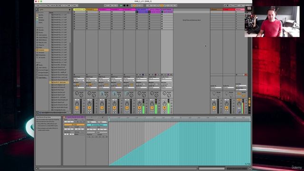Click the Link button in control bar
The width and height of the screenshot is (304, 171).
38,6
